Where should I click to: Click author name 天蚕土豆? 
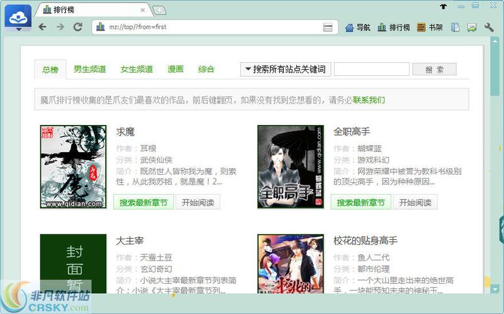156,257
